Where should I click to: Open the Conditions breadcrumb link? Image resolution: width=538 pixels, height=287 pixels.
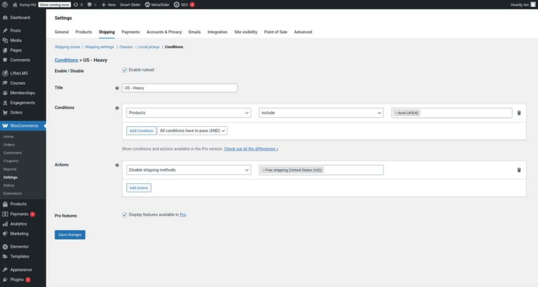pos(66,60)
